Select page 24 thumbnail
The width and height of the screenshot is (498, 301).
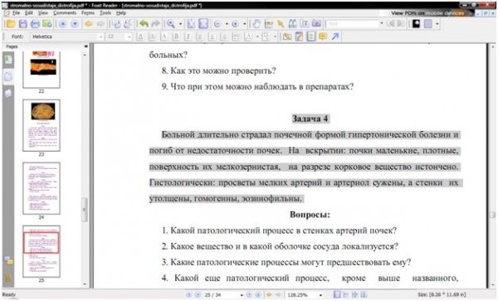click(41, 188)
